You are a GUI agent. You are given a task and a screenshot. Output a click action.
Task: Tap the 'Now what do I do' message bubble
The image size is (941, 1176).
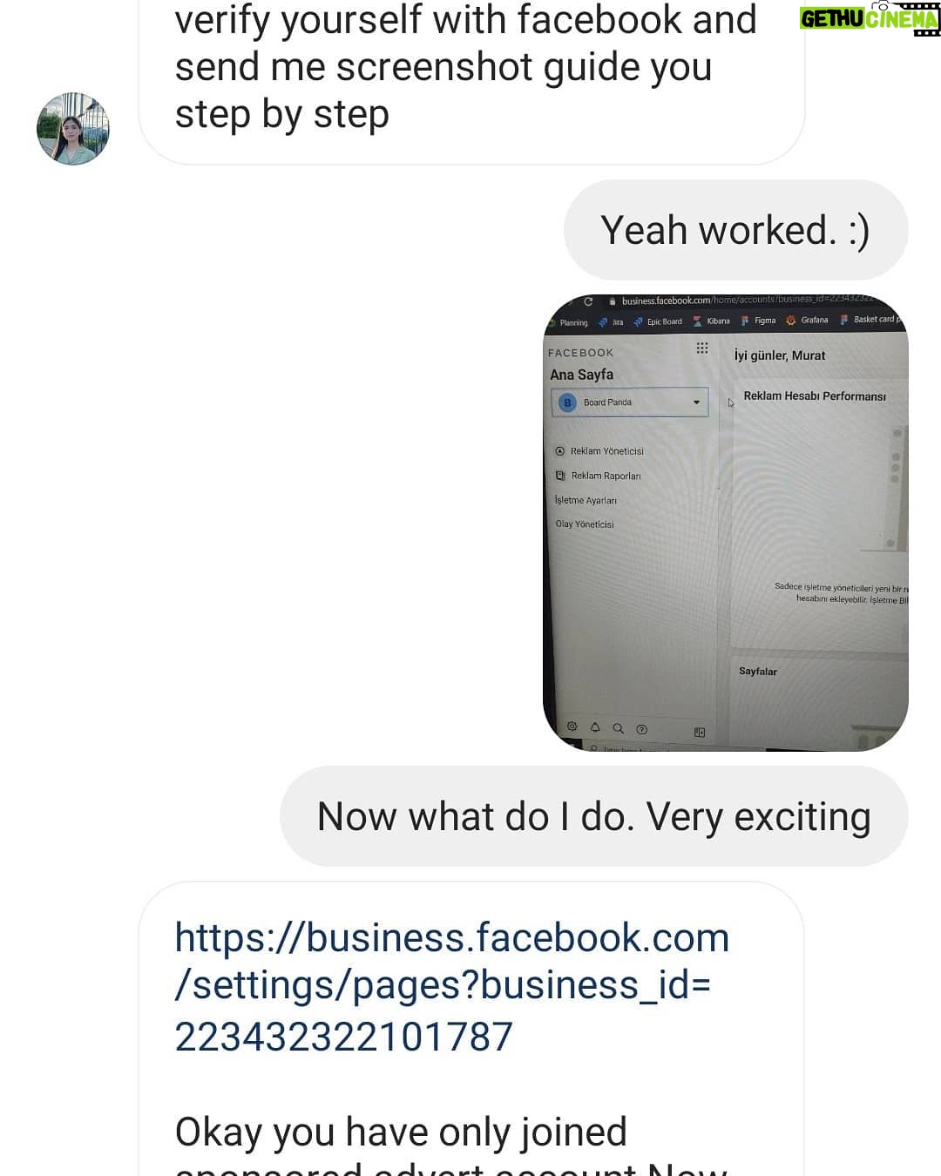[594, 816]
